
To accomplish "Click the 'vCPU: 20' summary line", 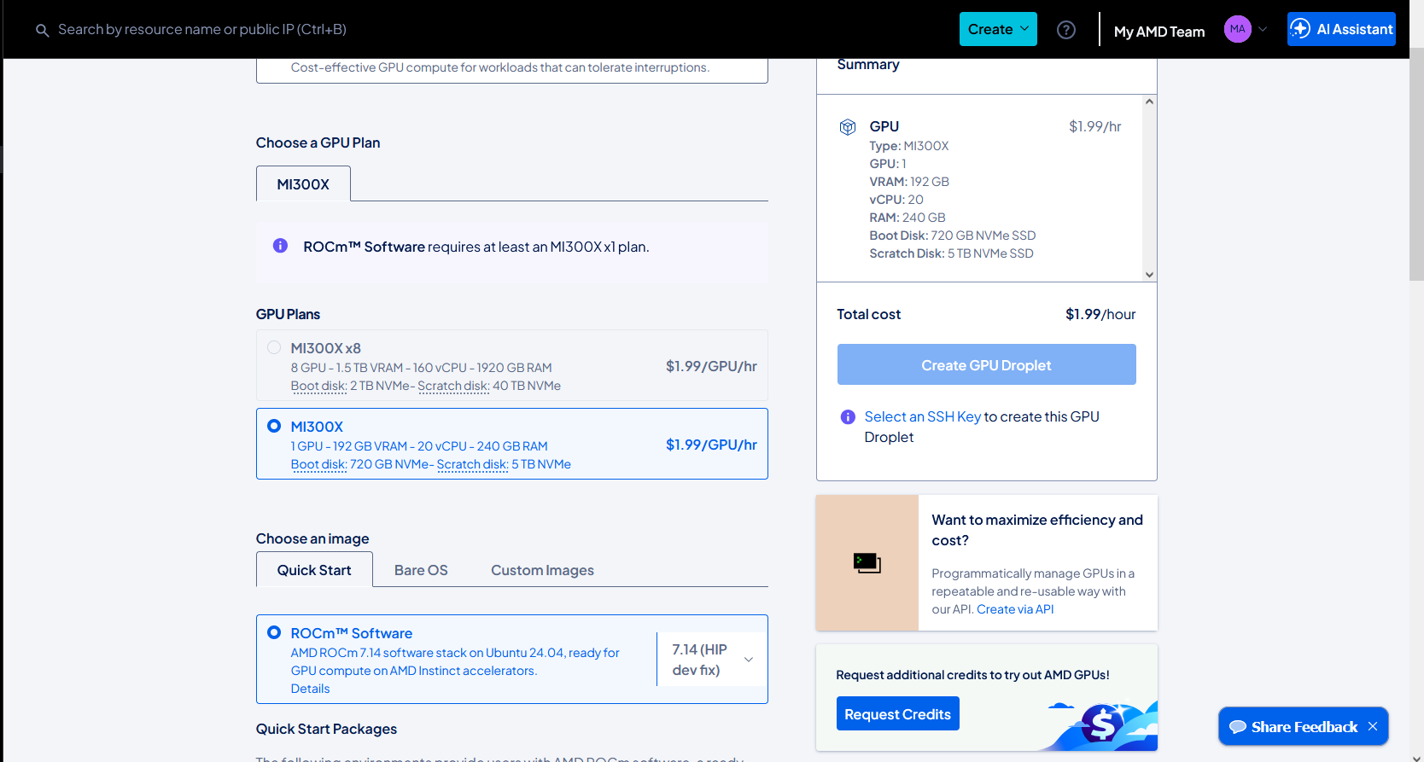I will pyautogui.click(x=896, y=200).
